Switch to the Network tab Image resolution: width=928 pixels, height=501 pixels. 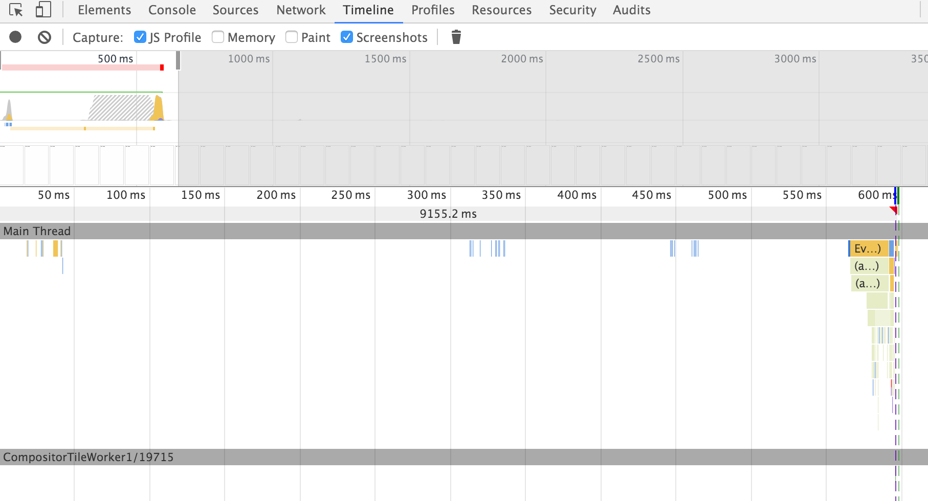[301, 10]
